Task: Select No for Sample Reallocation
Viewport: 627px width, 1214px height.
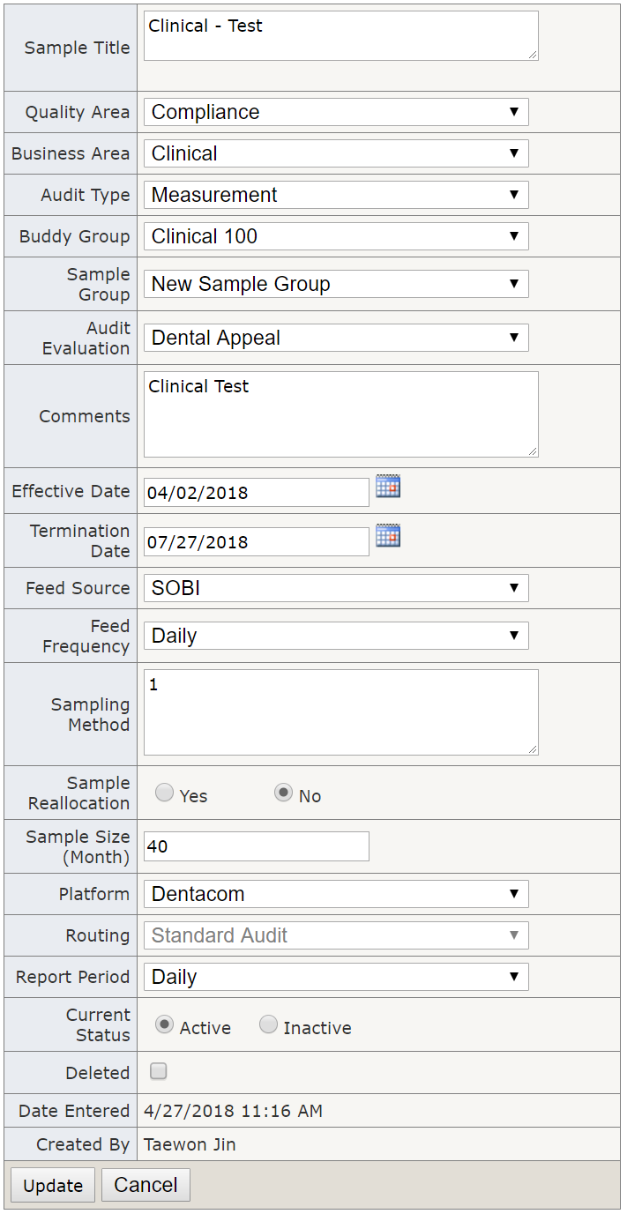Action: [283, 793]
